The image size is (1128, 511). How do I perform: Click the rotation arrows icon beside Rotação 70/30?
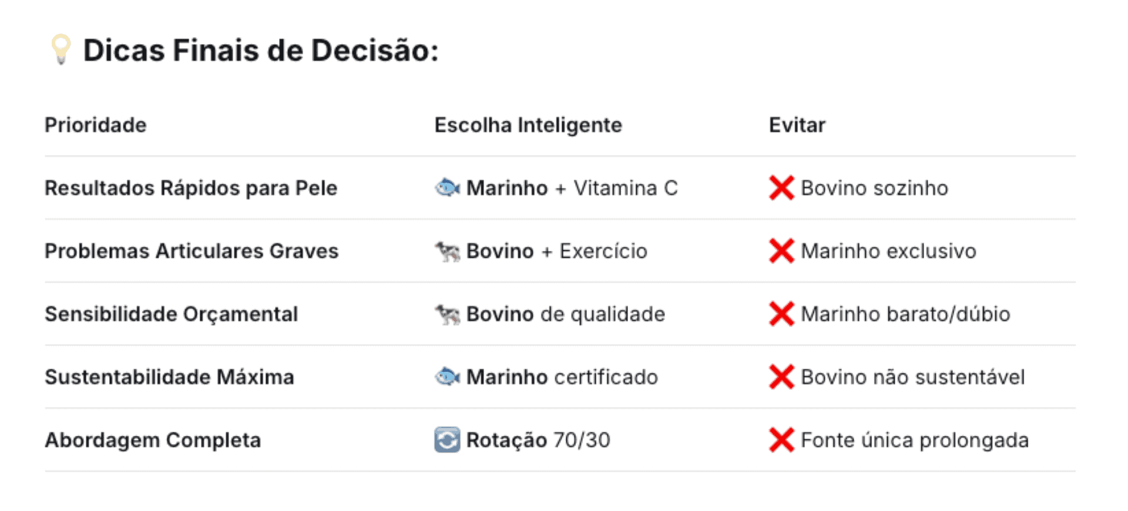pyautogui.click(x=447, y=440)
